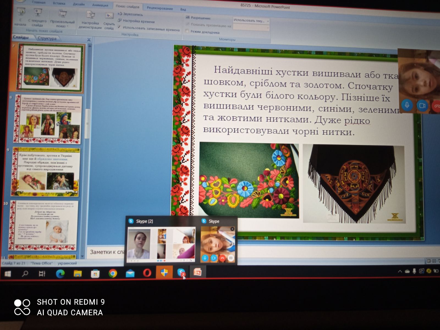Mute microphone in Skype taskbar preview

coord(205,258)
